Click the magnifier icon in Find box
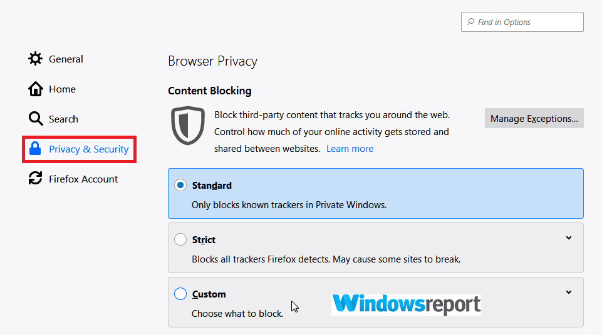 click(470, 22)
